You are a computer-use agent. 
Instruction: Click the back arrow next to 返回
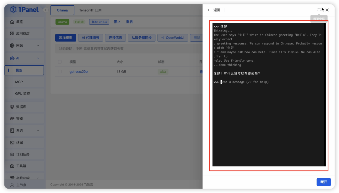tap(209, 10)
